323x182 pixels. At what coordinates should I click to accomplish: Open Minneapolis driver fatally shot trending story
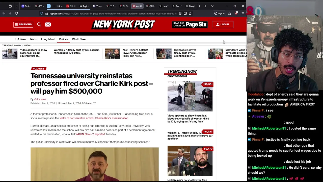(185, 53)
